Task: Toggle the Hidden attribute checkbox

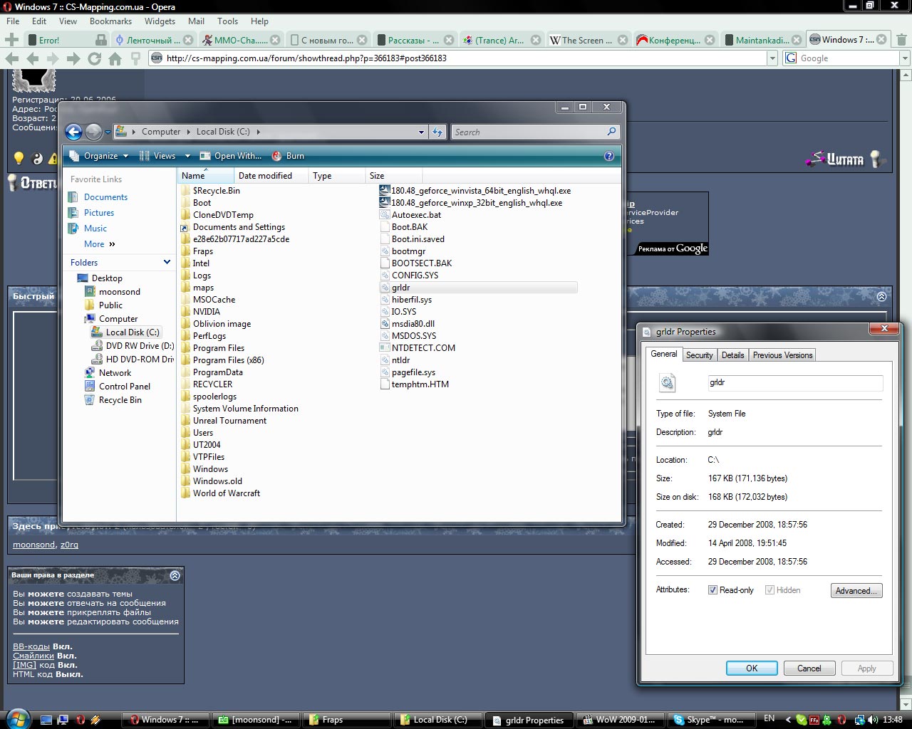Action: pyautogui.click(x=769, y=590)
